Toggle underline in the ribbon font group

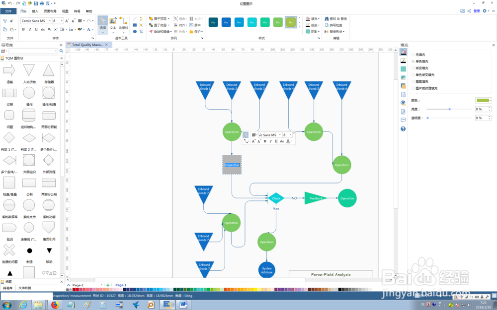[36, 29]
